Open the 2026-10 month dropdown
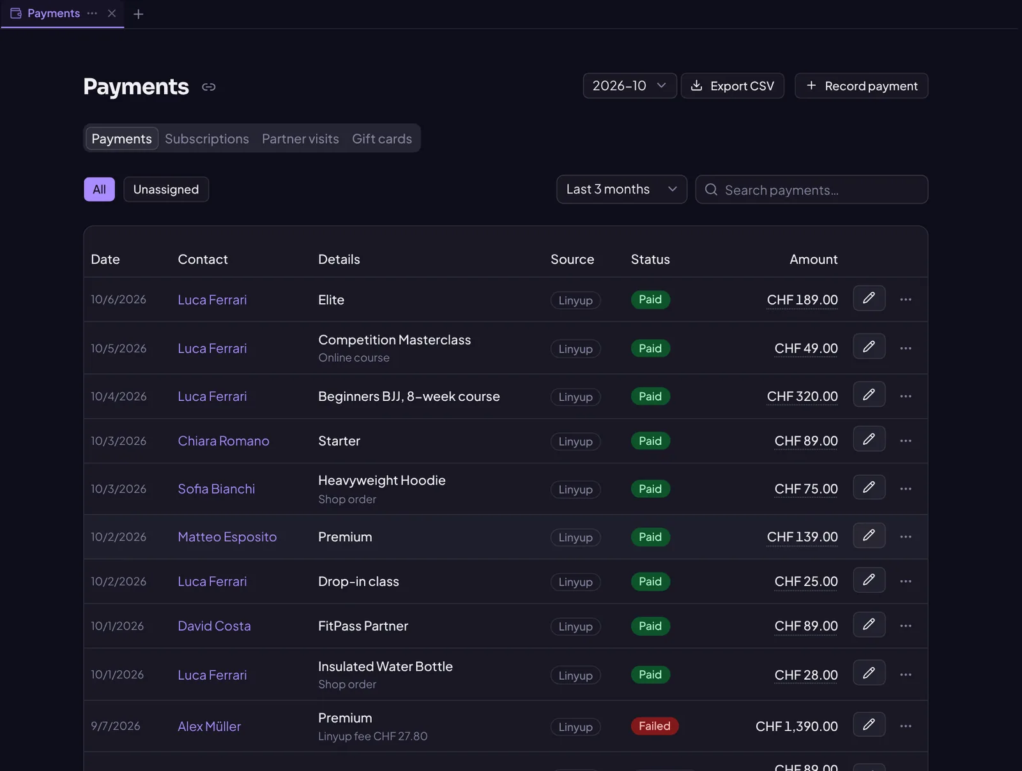This screenshot has width=1022, height=771. (630, 86)
